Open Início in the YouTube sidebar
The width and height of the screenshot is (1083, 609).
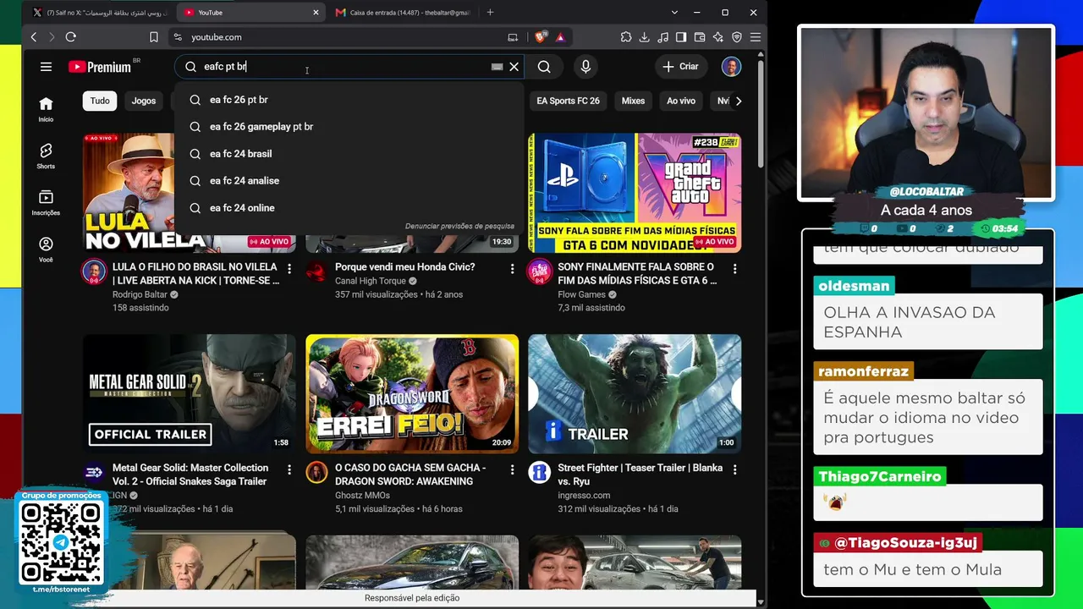[x=46, y=108]
